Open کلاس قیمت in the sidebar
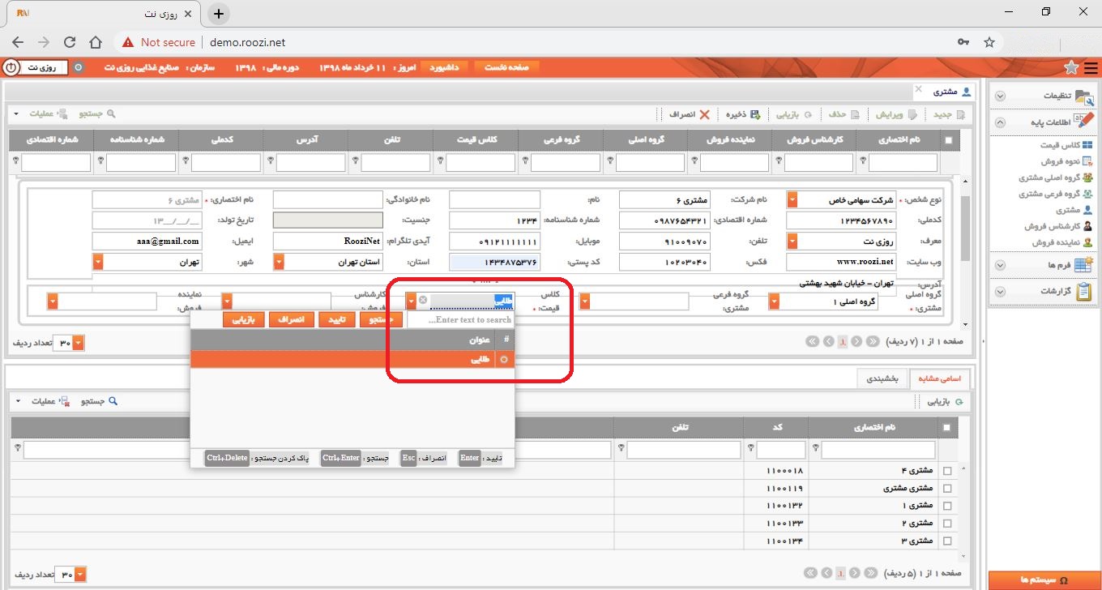1102x590 pixels. coord(1066,145)
